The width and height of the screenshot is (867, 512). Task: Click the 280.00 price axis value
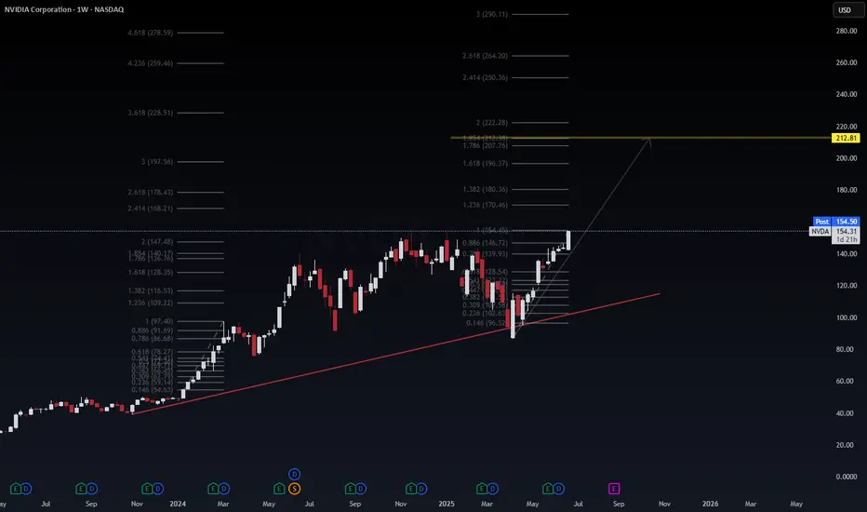[846, 31]
